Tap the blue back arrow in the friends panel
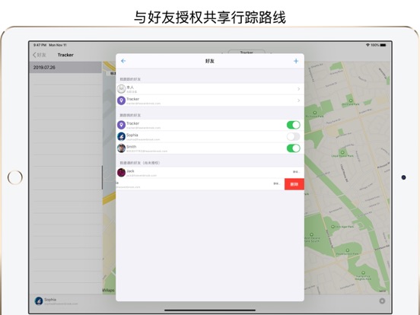Viewport: 420px width, 315px height. pos(123,61)
